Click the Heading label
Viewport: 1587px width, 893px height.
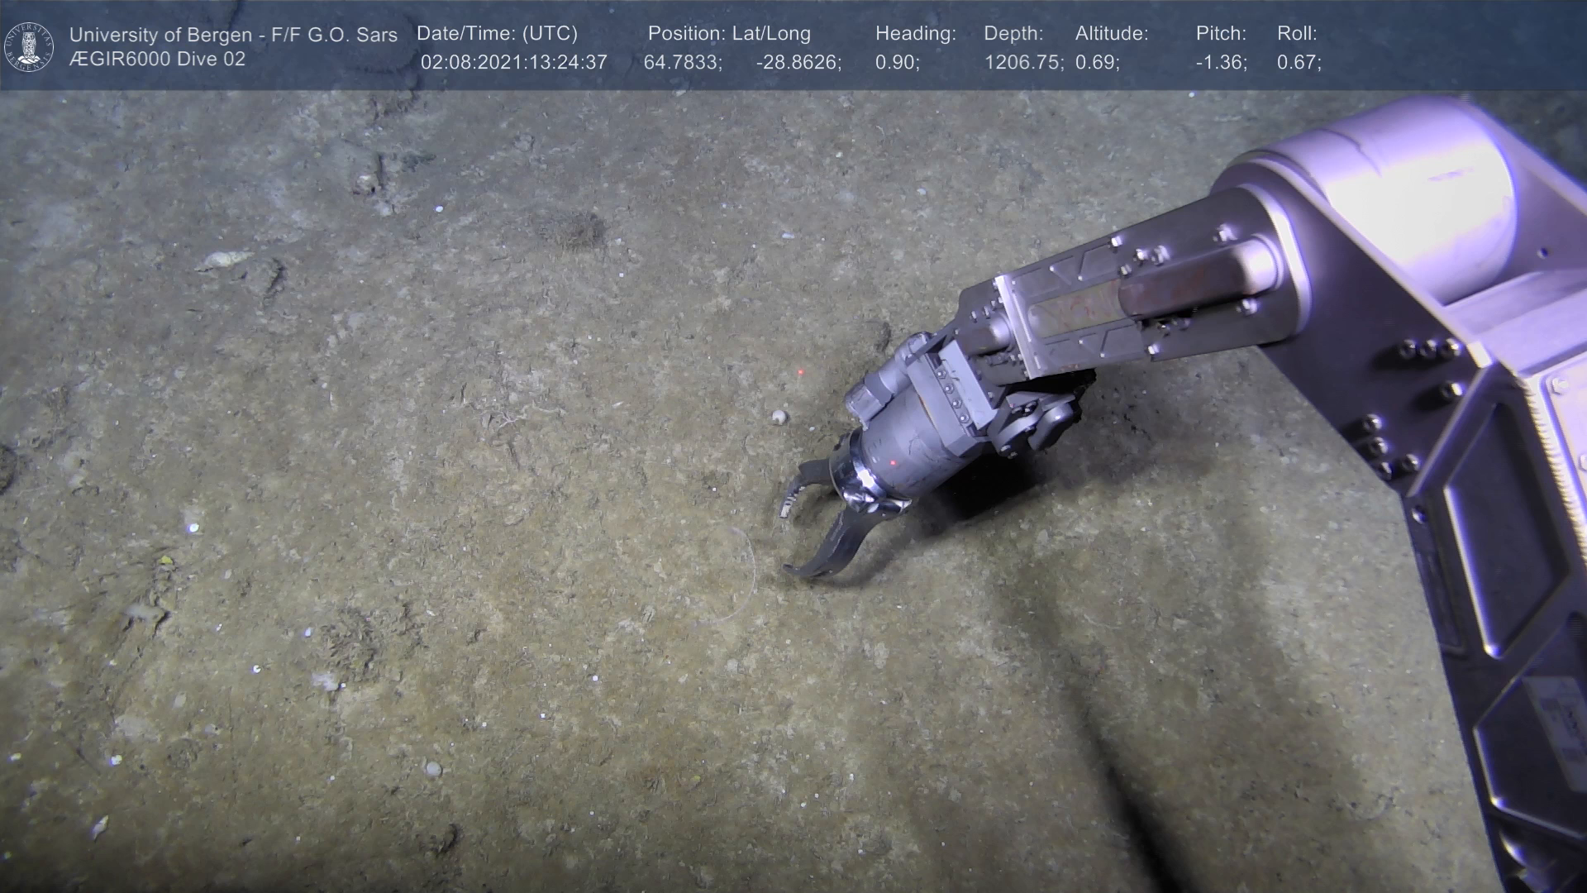[x=915, y=34]
